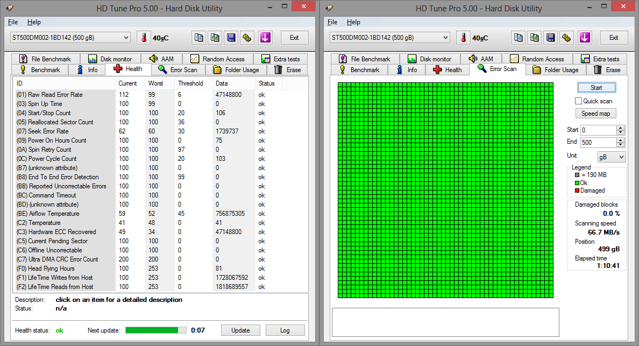
Task: Switch to the Error Scan tab in left window
Action: coord(177,70)
